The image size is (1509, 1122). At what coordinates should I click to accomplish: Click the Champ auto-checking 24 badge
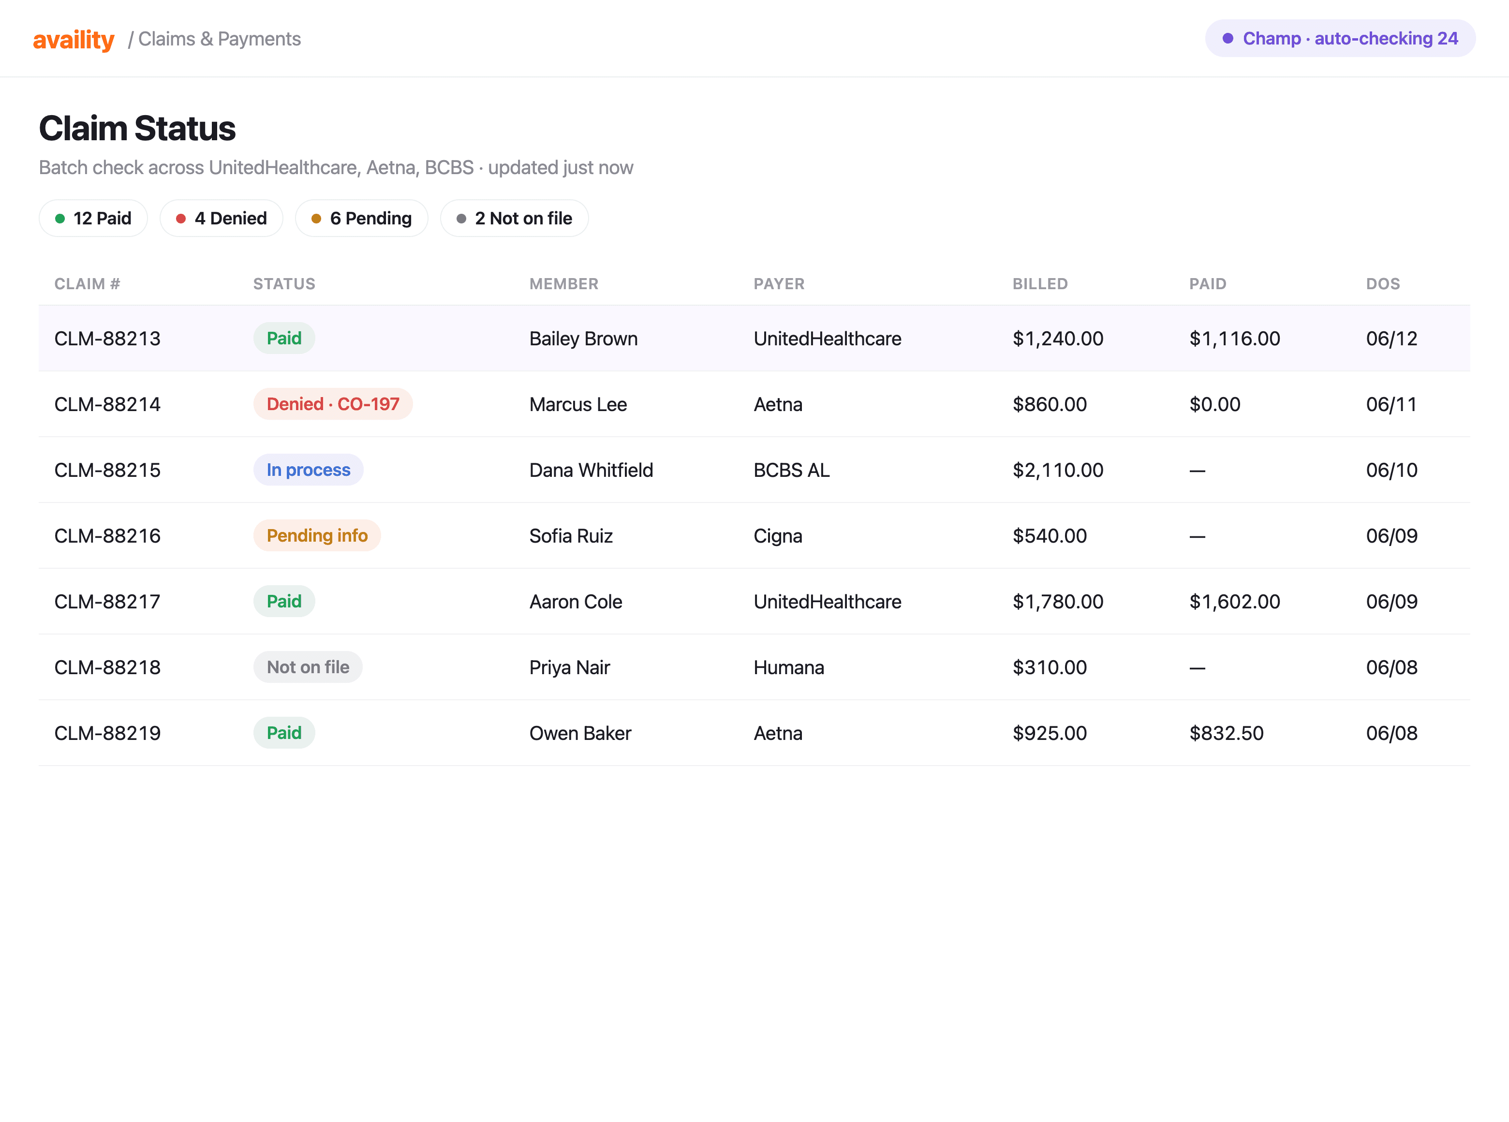coord(1339,39)
